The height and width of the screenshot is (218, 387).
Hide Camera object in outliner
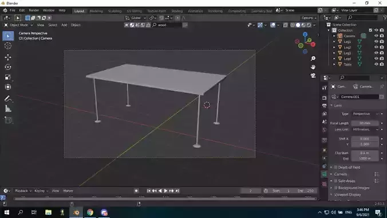pos(376,36)
